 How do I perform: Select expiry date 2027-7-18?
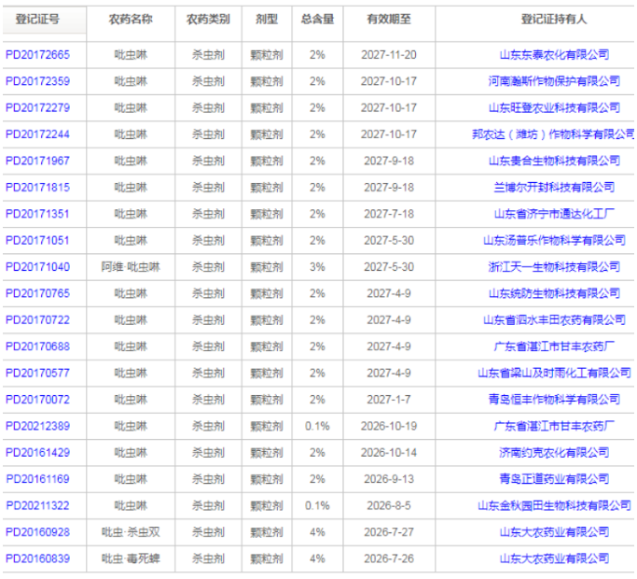pos(389,214)
